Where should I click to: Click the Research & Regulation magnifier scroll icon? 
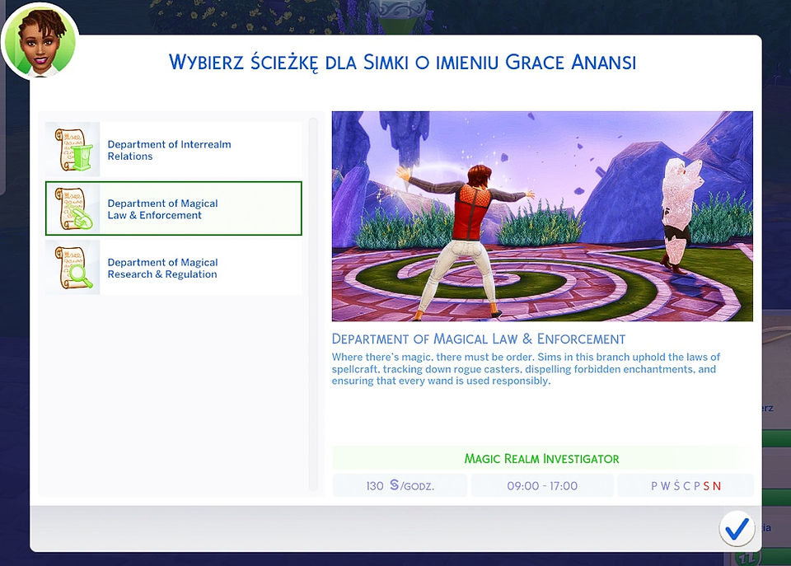[73, 268]
